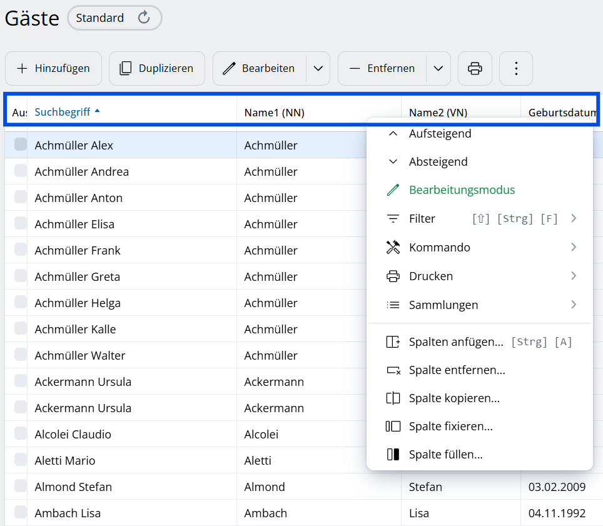Open the Bearbeiten dropdown arrow

point(318,68)
